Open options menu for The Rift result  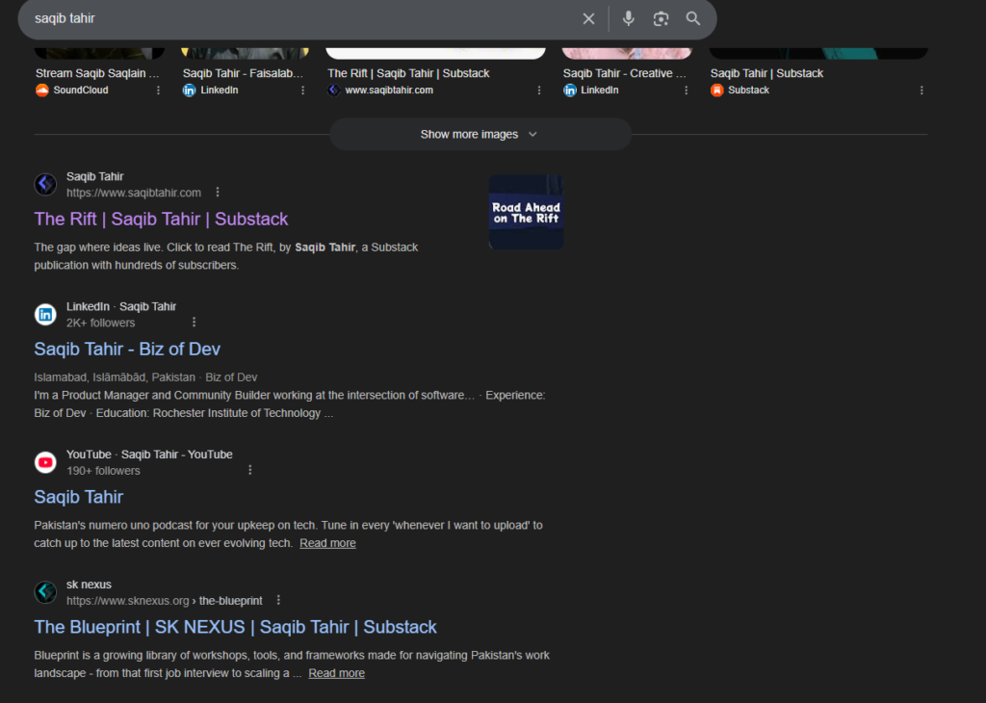[218, 193]
